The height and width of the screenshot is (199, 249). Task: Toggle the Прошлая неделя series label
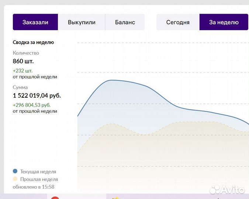pyautogui.click(x=39, y=179)
